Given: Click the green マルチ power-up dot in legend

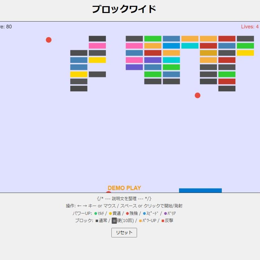Looking at the screenshot, I should point(96,213).
